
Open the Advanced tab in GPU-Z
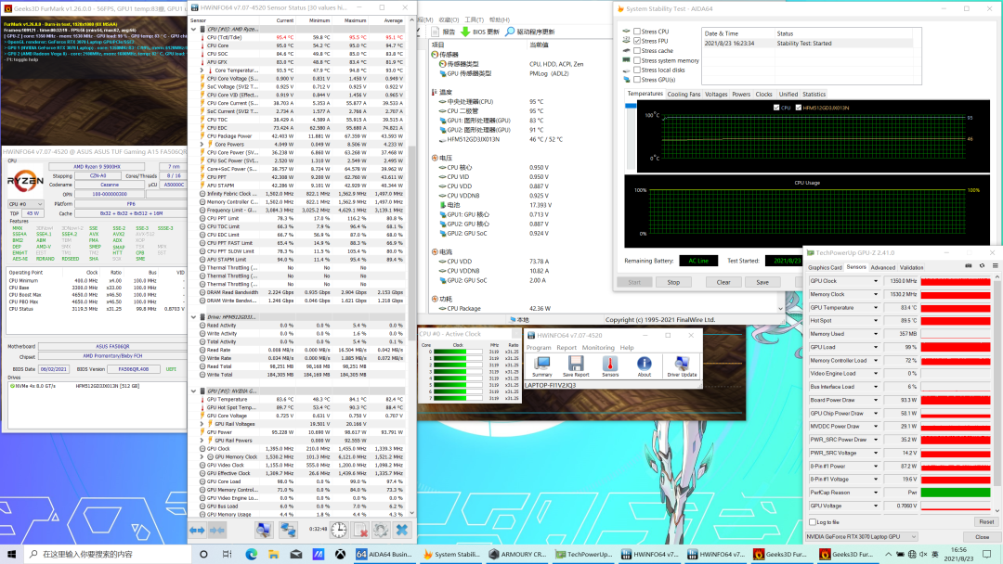point(882,267)
